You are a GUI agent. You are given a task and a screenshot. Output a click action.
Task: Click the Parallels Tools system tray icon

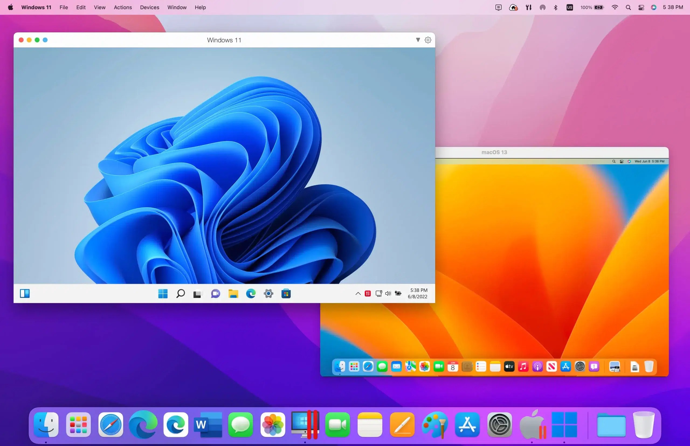[x=367, y=293]
